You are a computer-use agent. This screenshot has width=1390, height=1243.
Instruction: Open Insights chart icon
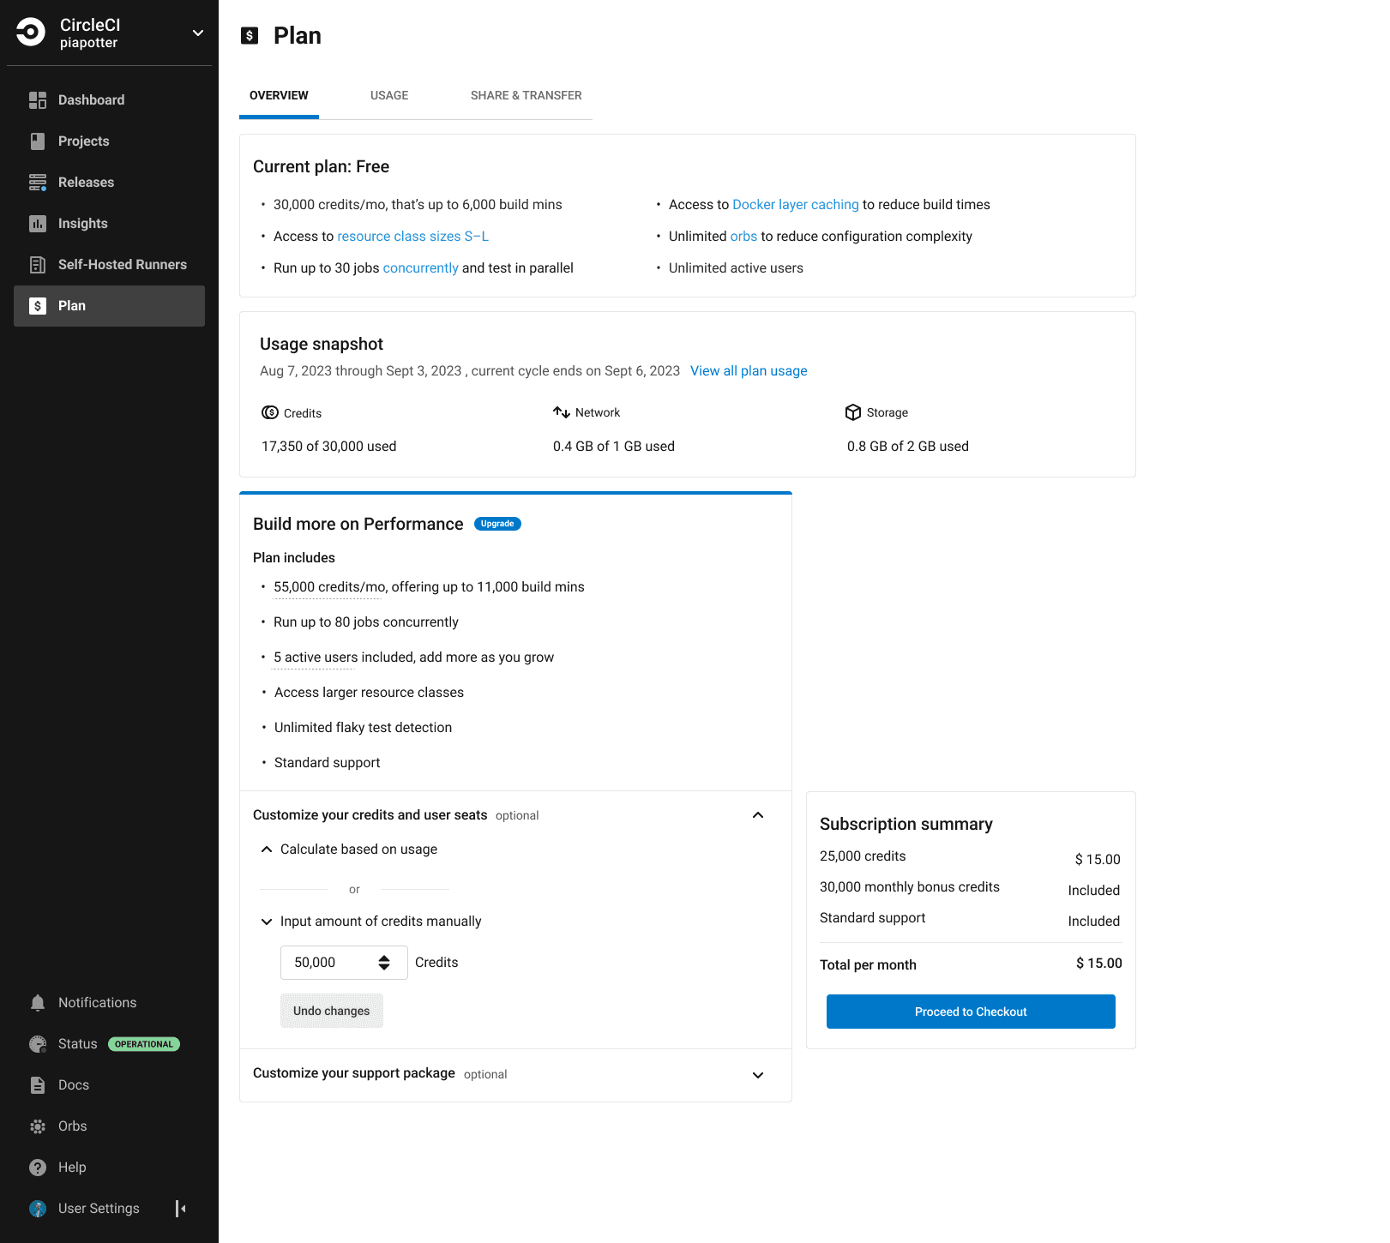[x=38, y=224]
